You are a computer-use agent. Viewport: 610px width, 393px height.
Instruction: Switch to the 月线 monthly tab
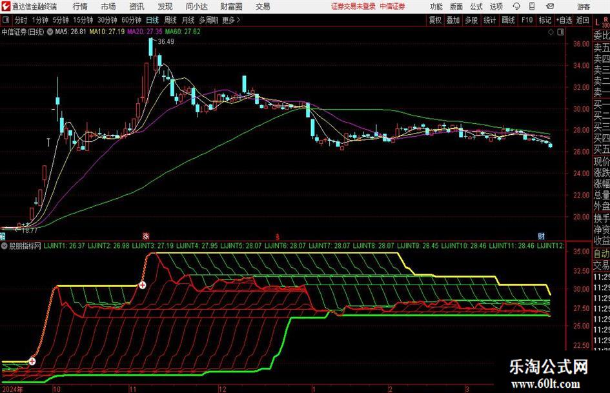pos(188,20)
